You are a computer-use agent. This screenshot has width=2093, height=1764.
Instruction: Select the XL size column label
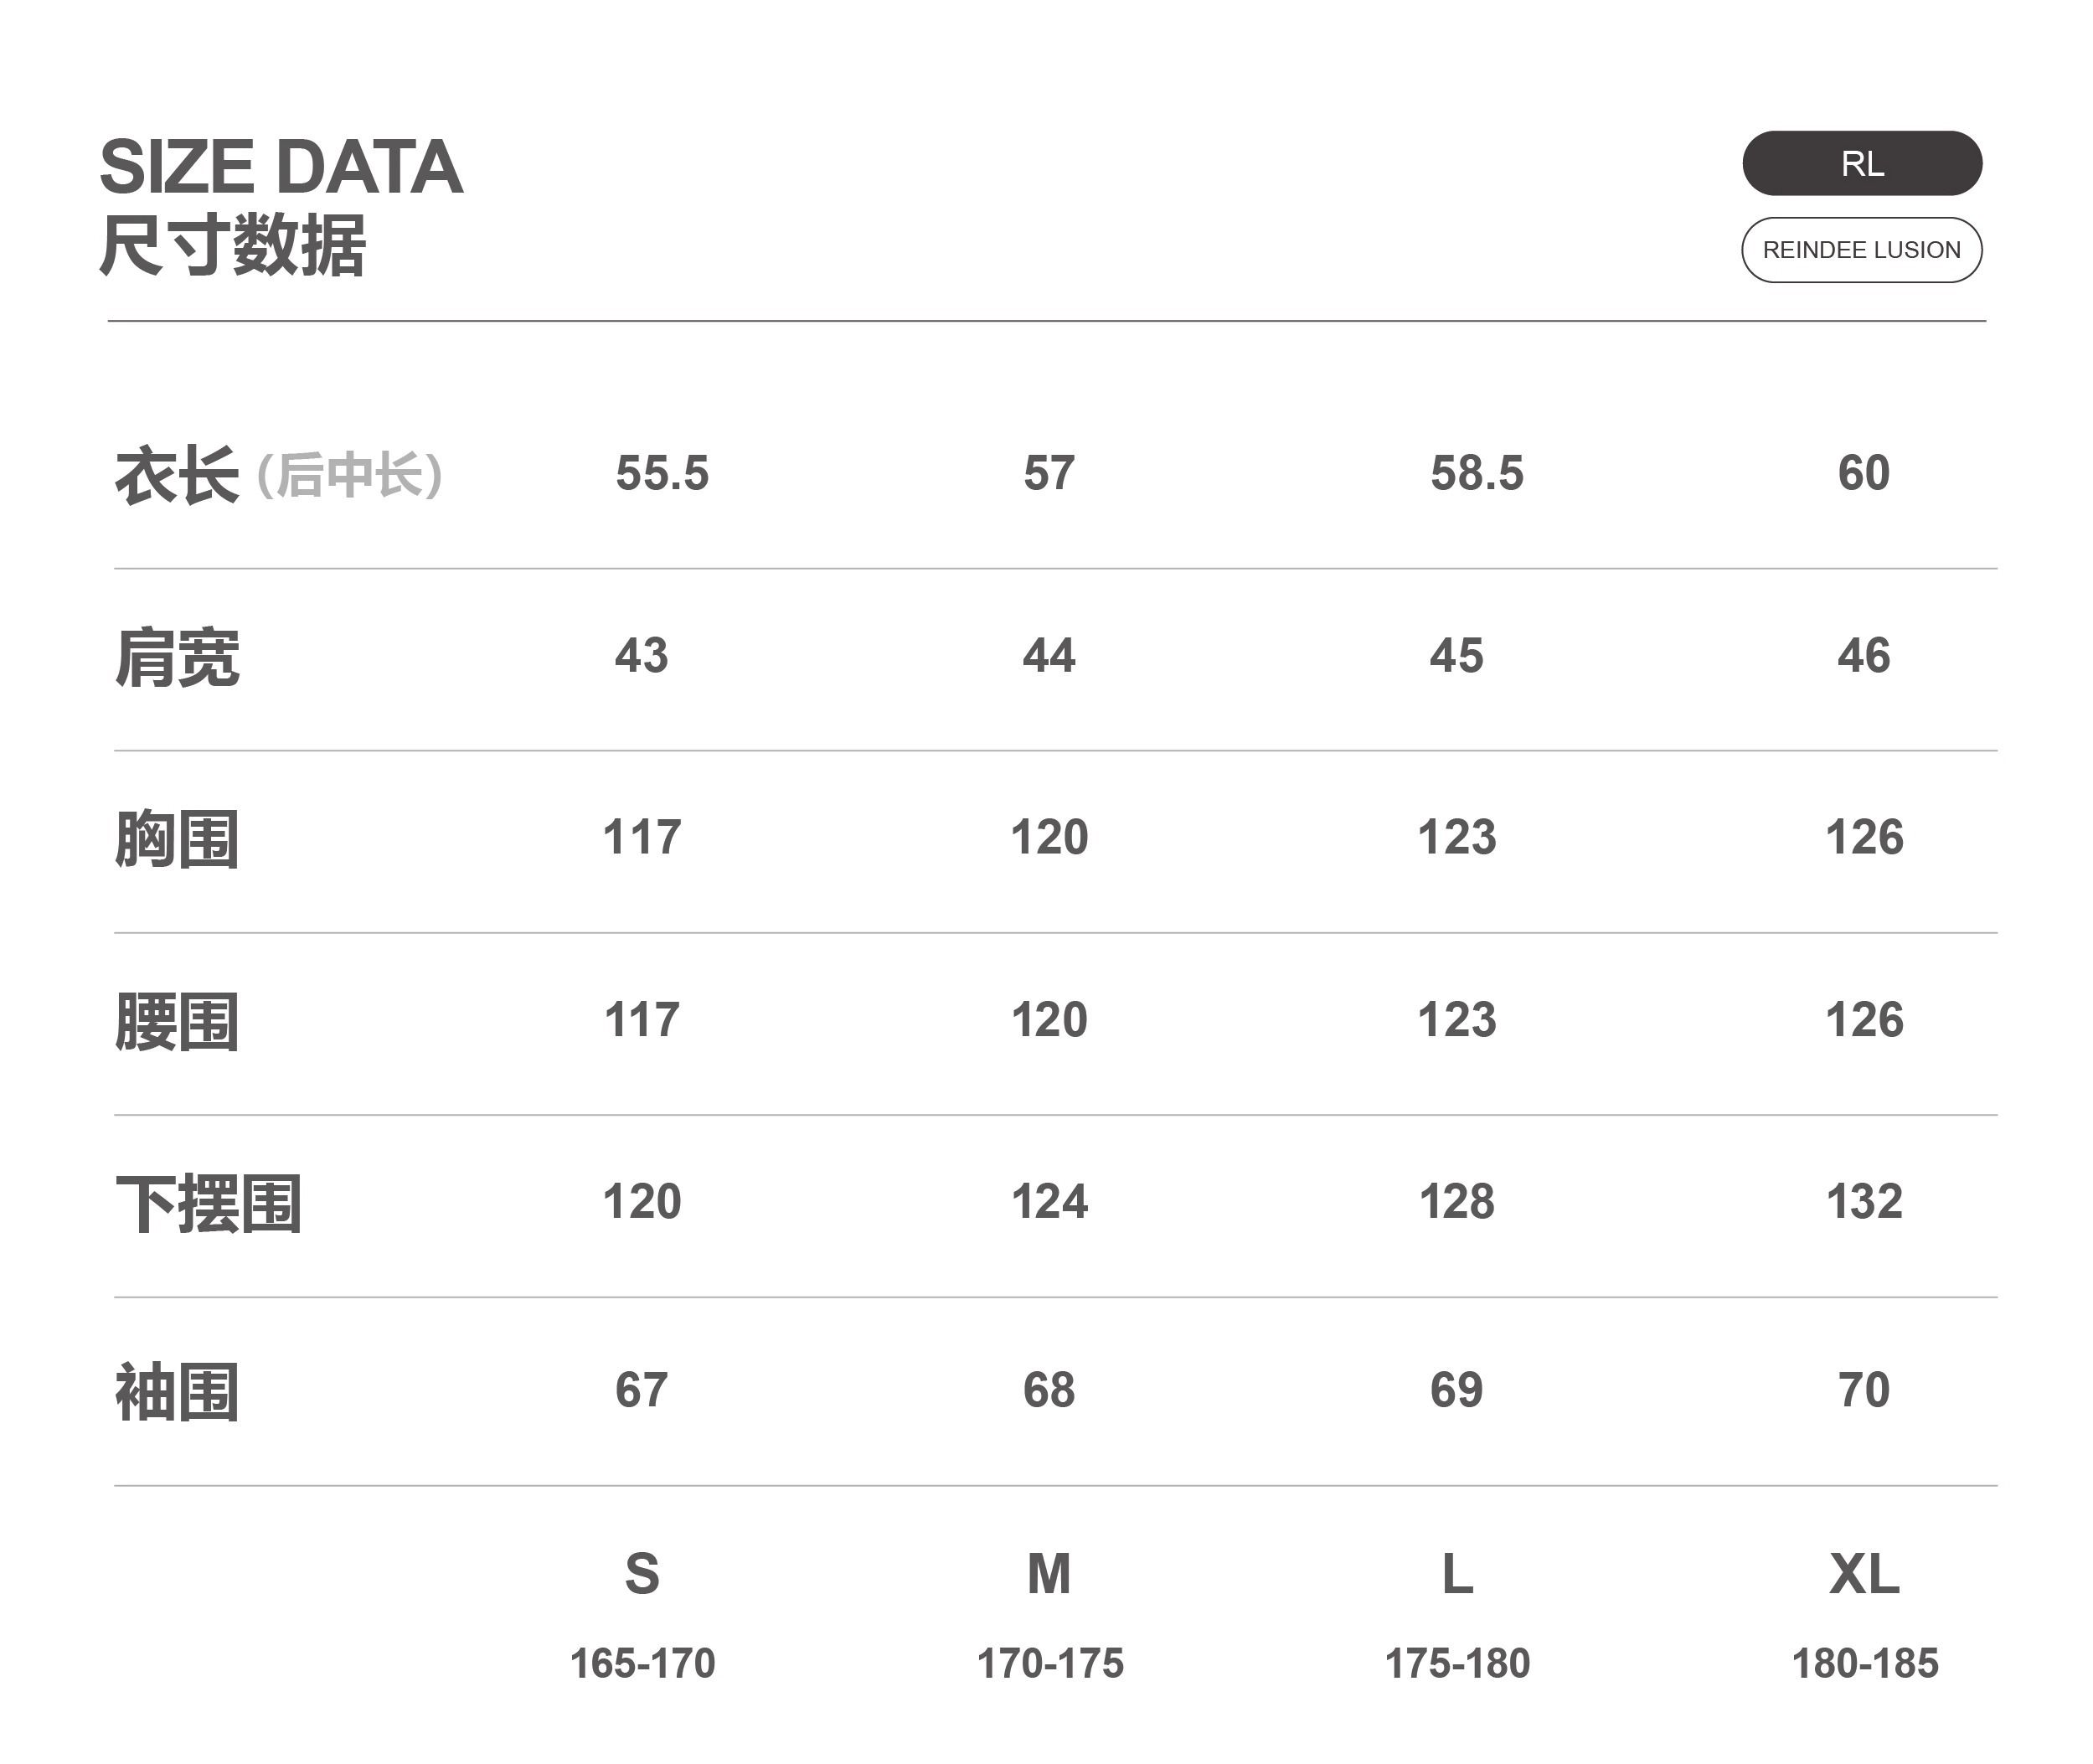tap(1864, 1573)
